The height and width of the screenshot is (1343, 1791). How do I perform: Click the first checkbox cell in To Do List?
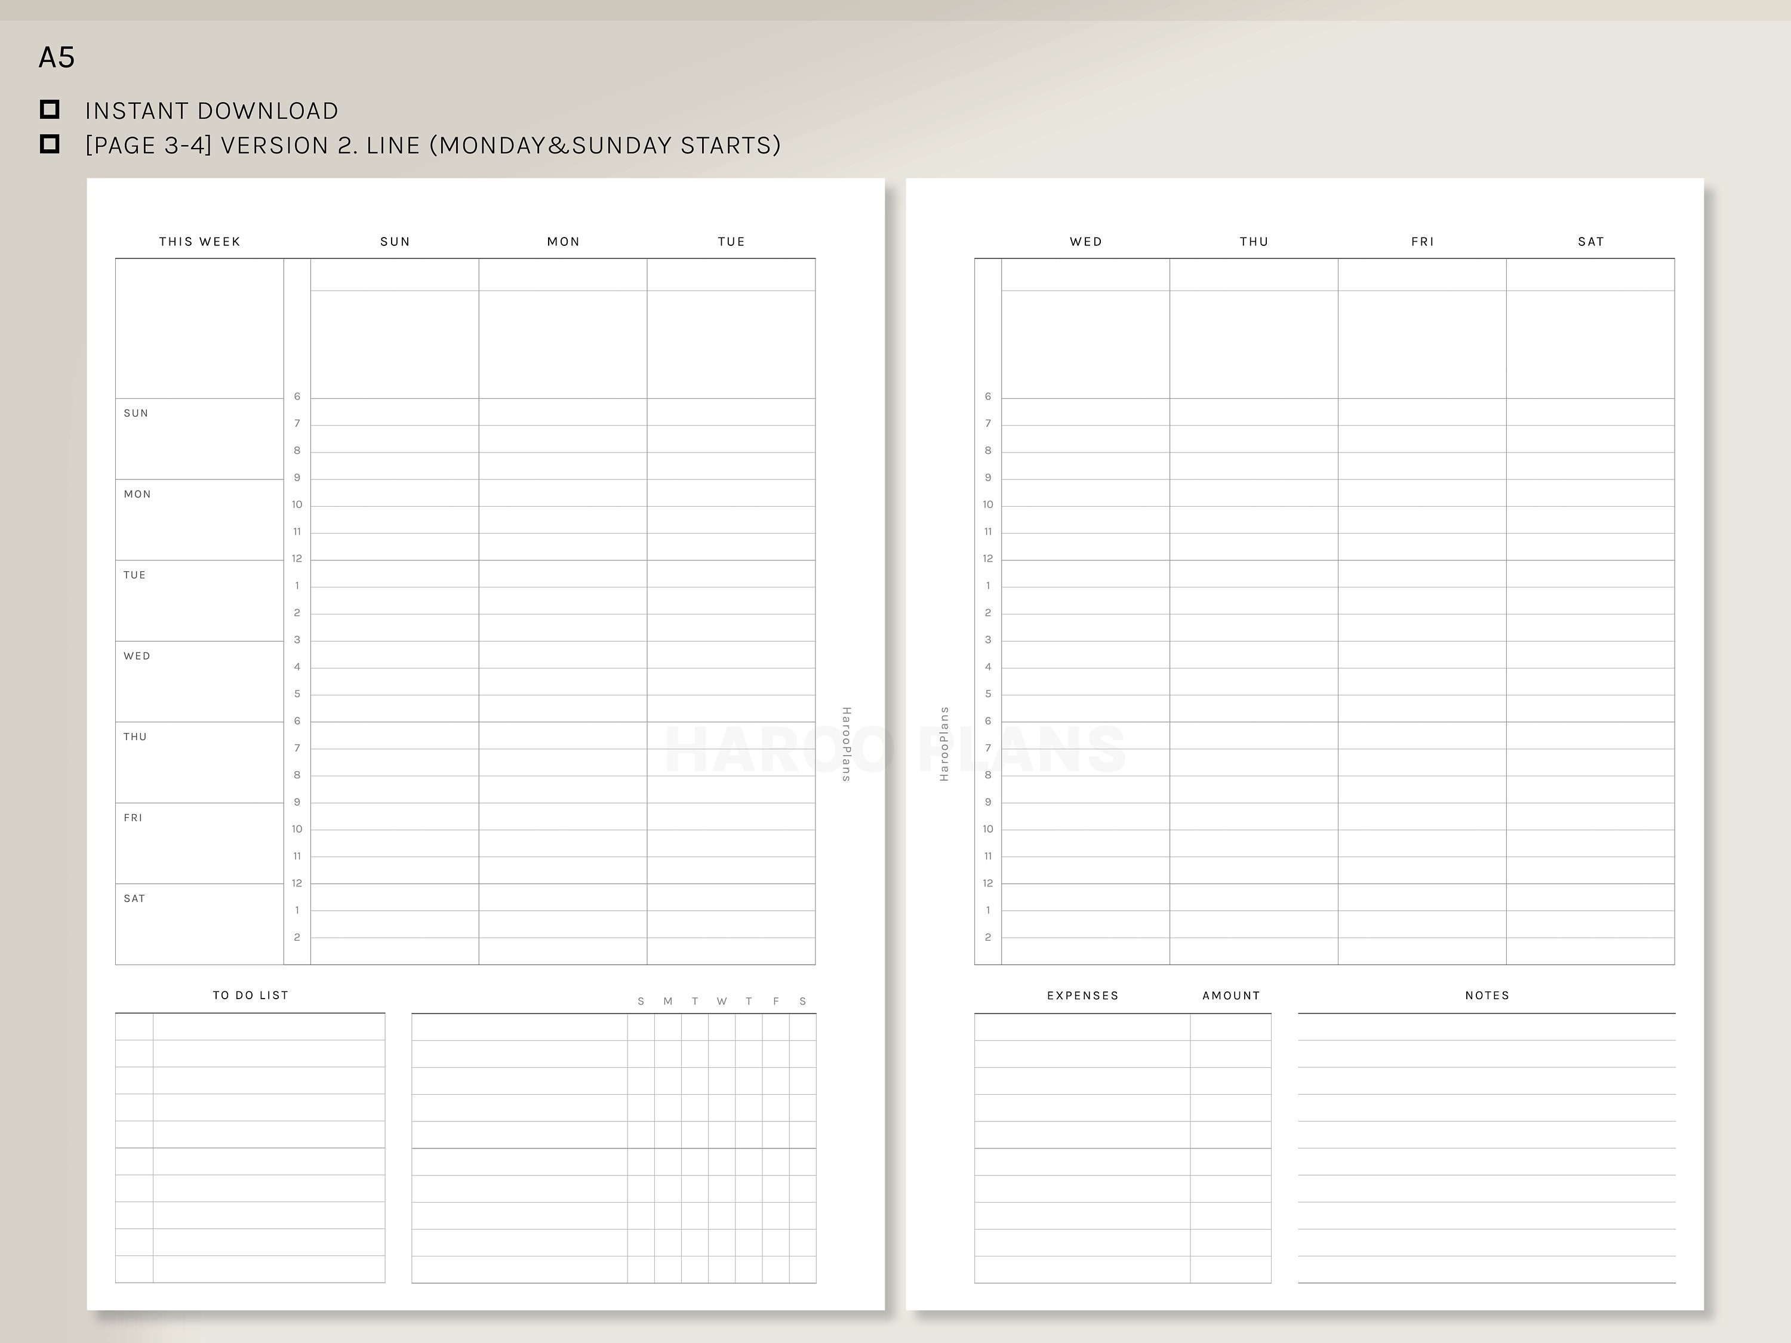click(x=134, y=1027)
